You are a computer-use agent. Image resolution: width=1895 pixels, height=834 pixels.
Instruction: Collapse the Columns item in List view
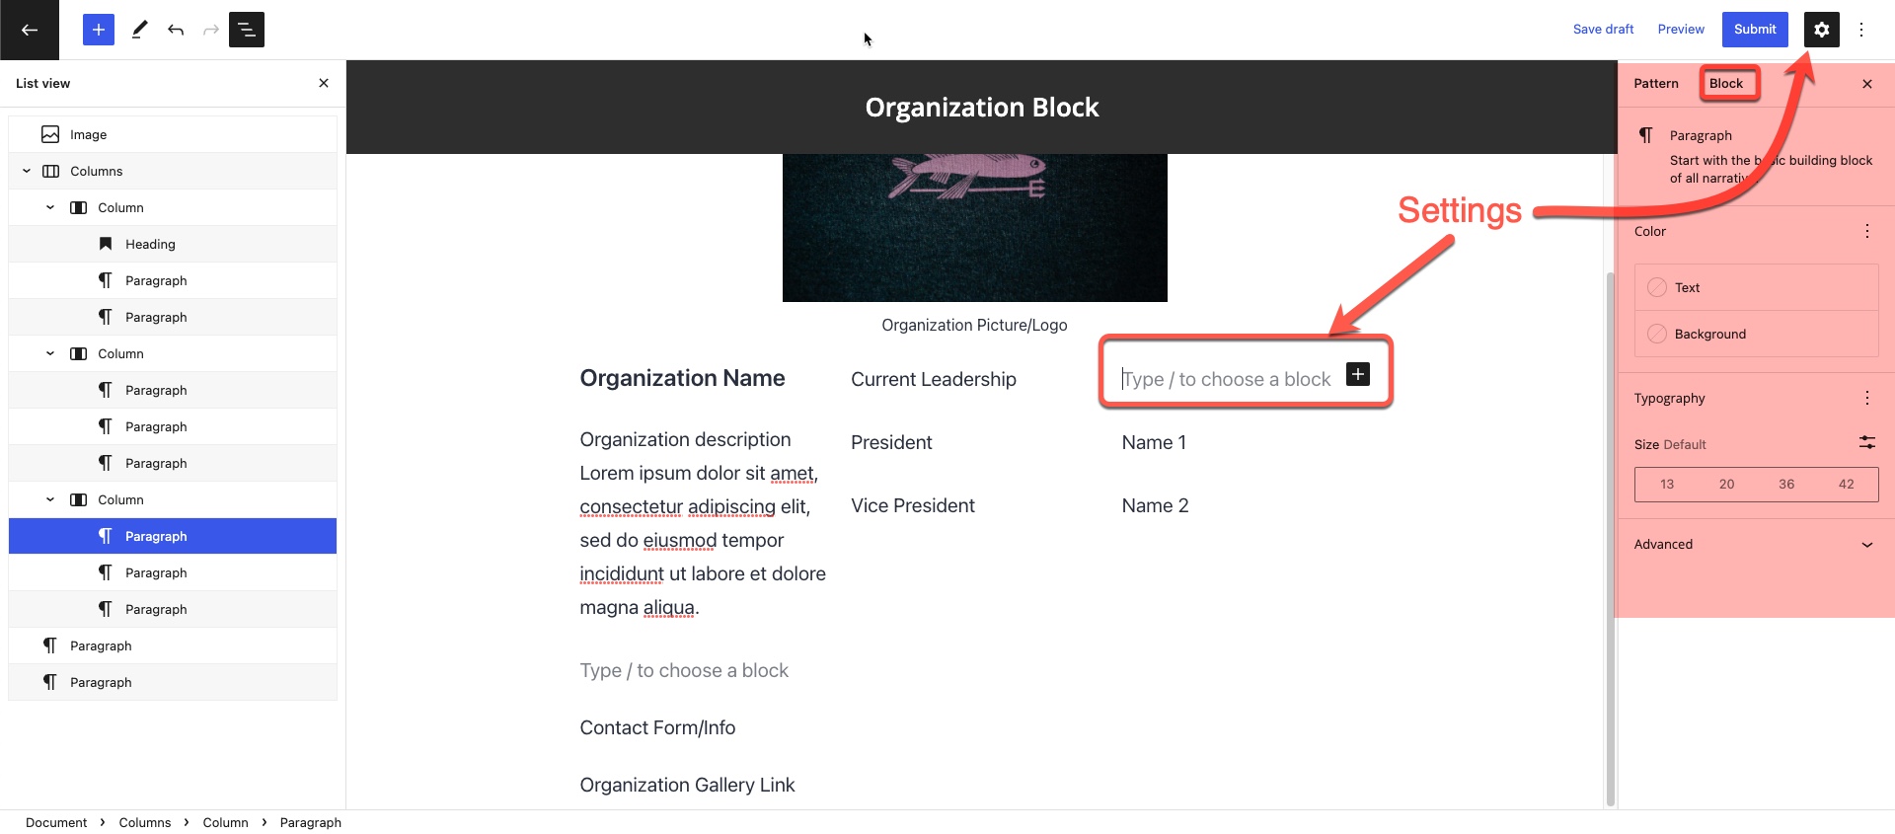point(27,171)
